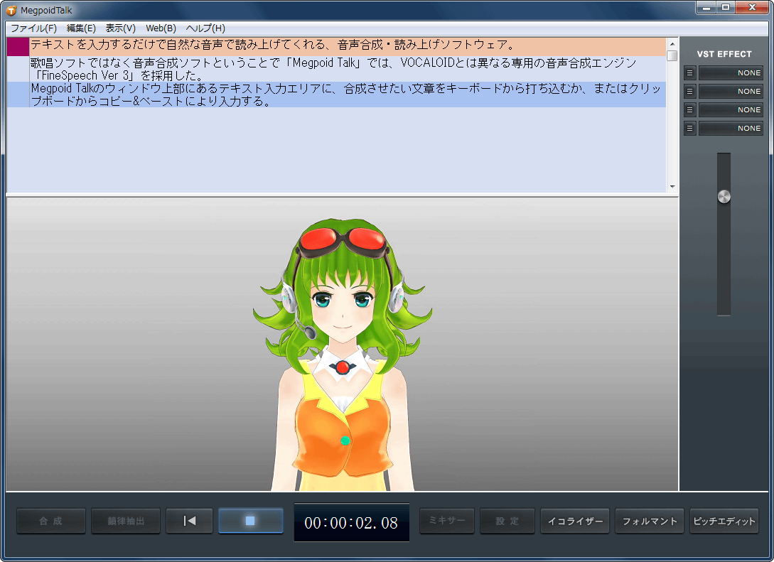Maximize the MegpoidTalk window

[x=726, y=7]
